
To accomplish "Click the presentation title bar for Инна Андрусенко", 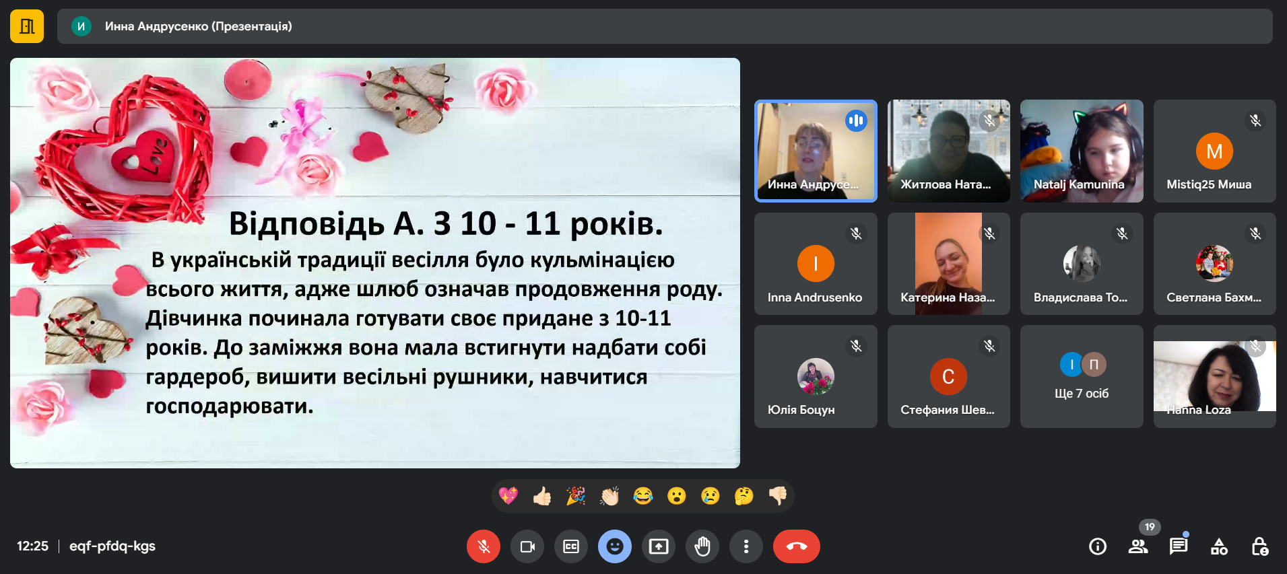I will coord(664,26).
